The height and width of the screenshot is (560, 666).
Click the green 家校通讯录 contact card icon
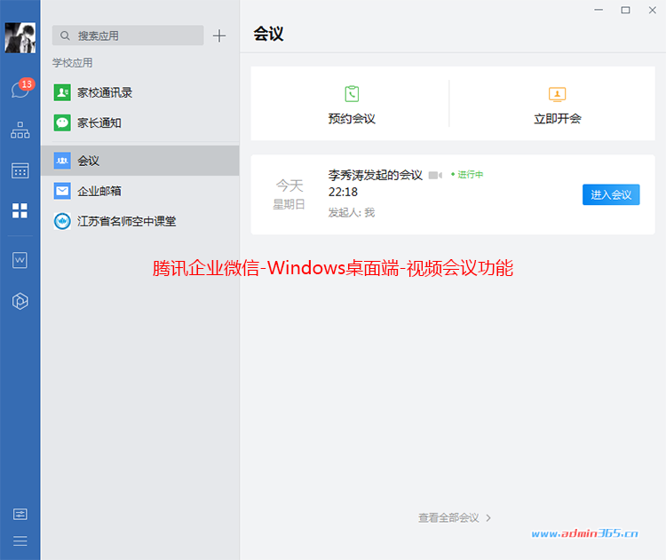click(x=62, y=92)
